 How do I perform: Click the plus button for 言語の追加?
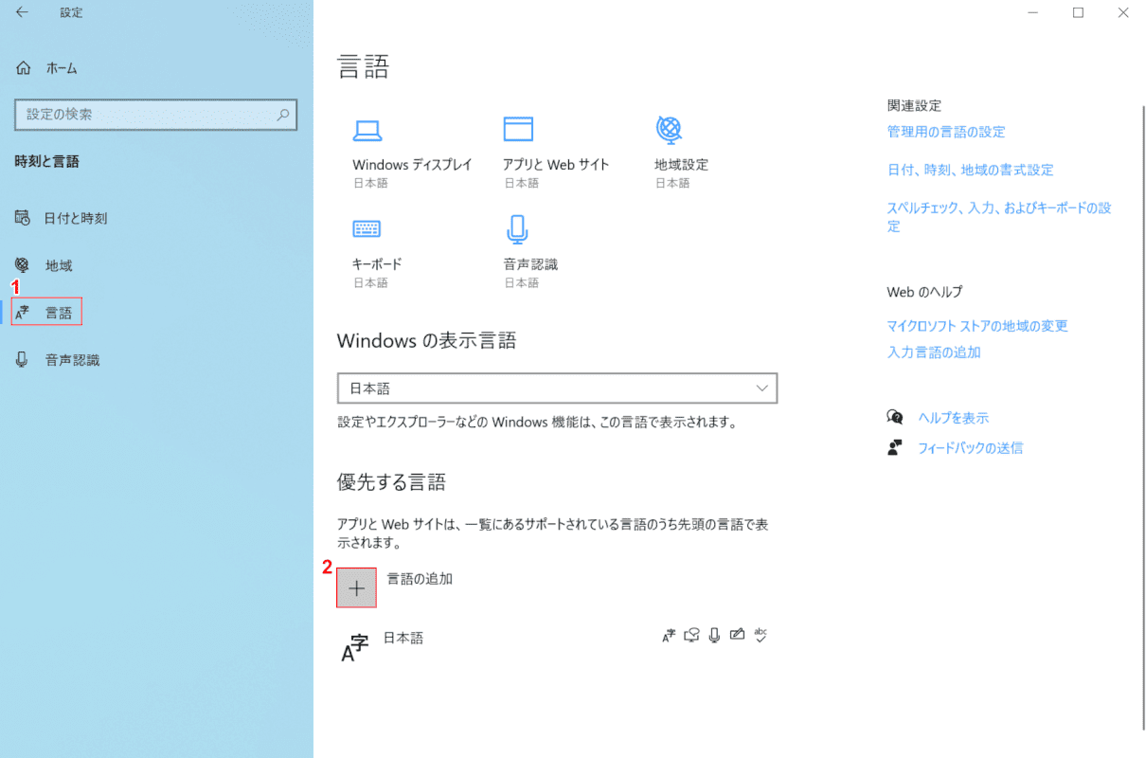[356, 587]
